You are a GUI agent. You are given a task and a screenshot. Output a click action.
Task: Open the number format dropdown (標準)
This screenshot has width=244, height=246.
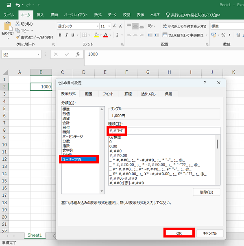(x=227, y=26)
